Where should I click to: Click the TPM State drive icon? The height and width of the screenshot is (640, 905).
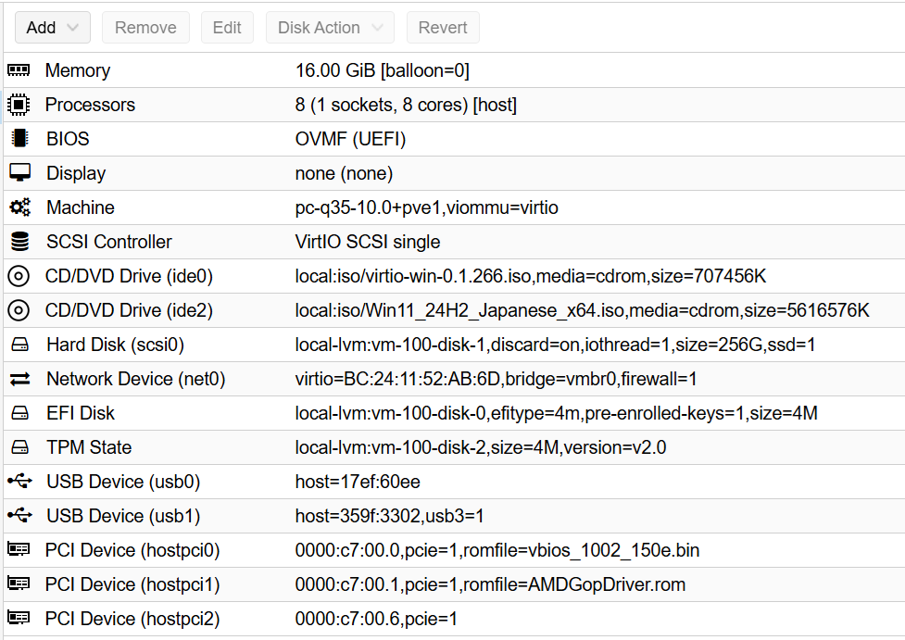[19, 447]
